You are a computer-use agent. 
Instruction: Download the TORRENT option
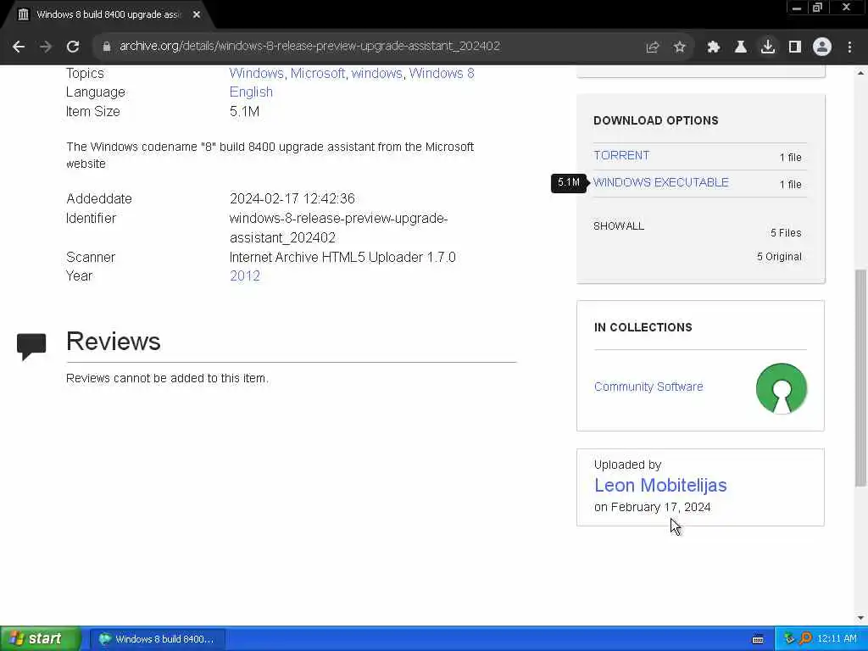click(x=621, y=156)
